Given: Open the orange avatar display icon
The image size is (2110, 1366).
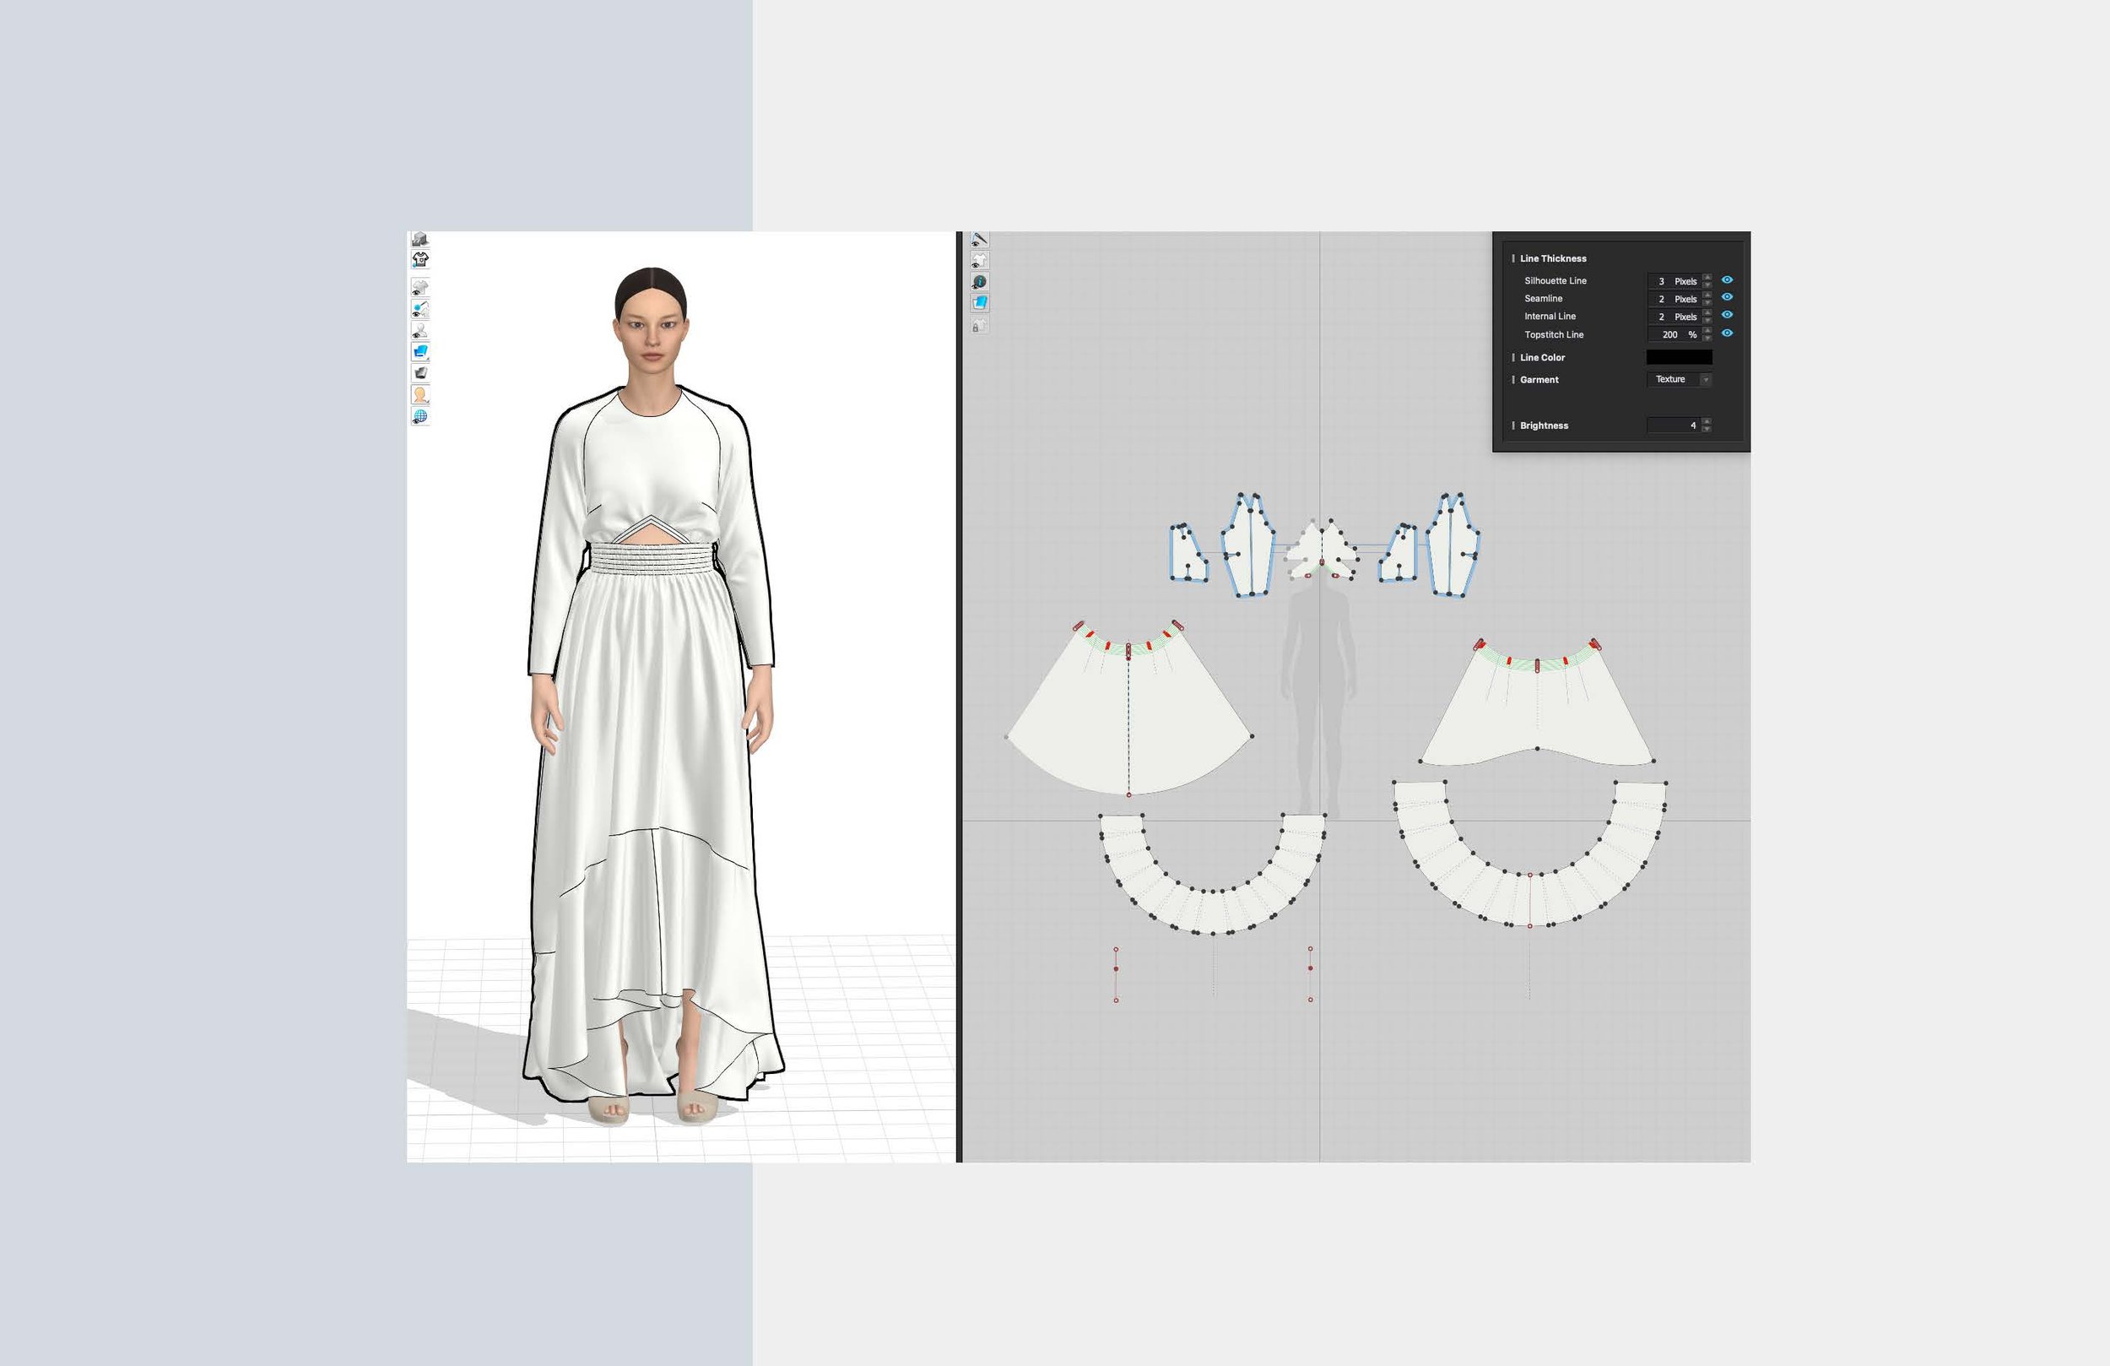Looking at the screenshot, I should (x=420, y=395).
